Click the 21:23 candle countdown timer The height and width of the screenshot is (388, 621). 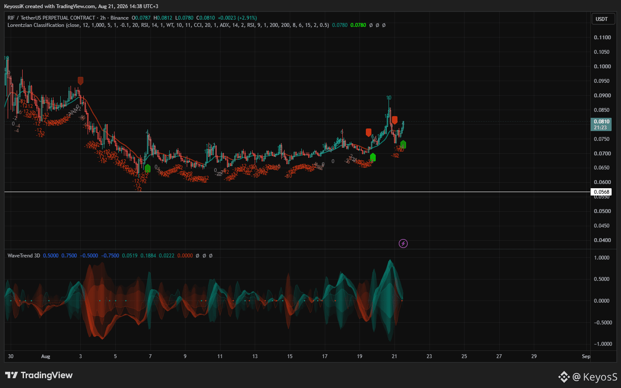(x=600, y=128)
